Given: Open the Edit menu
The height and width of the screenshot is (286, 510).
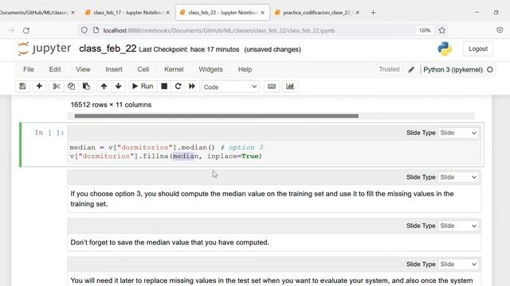Looking at the screenshot, I should point(55,69).
